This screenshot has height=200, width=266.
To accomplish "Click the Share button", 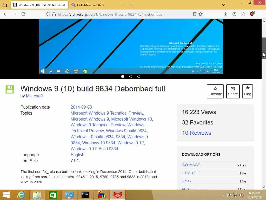I will pyautogui.click(x=233, y=91).
